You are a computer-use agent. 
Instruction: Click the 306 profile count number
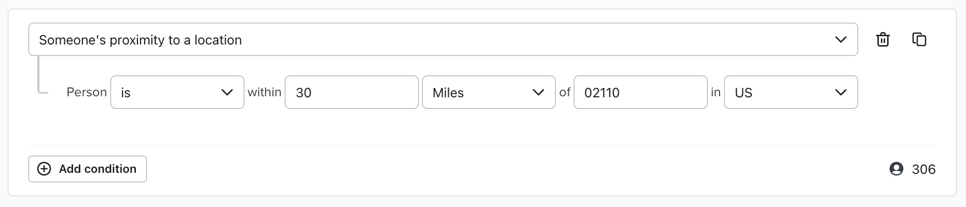coord(923,170)
